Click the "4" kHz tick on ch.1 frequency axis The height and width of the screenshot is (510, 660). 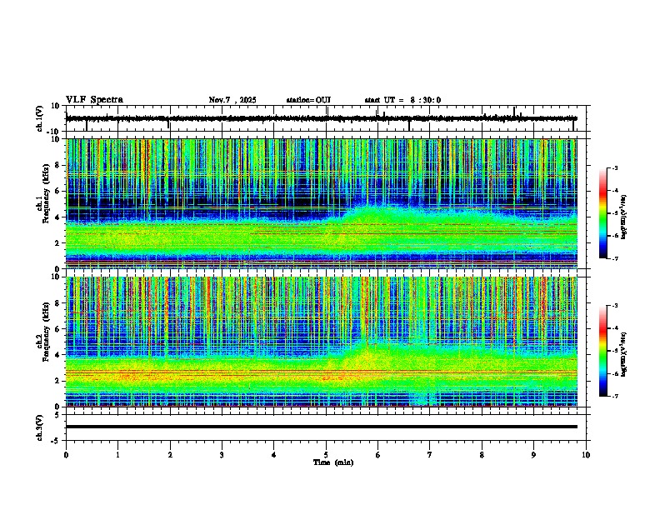57,217
